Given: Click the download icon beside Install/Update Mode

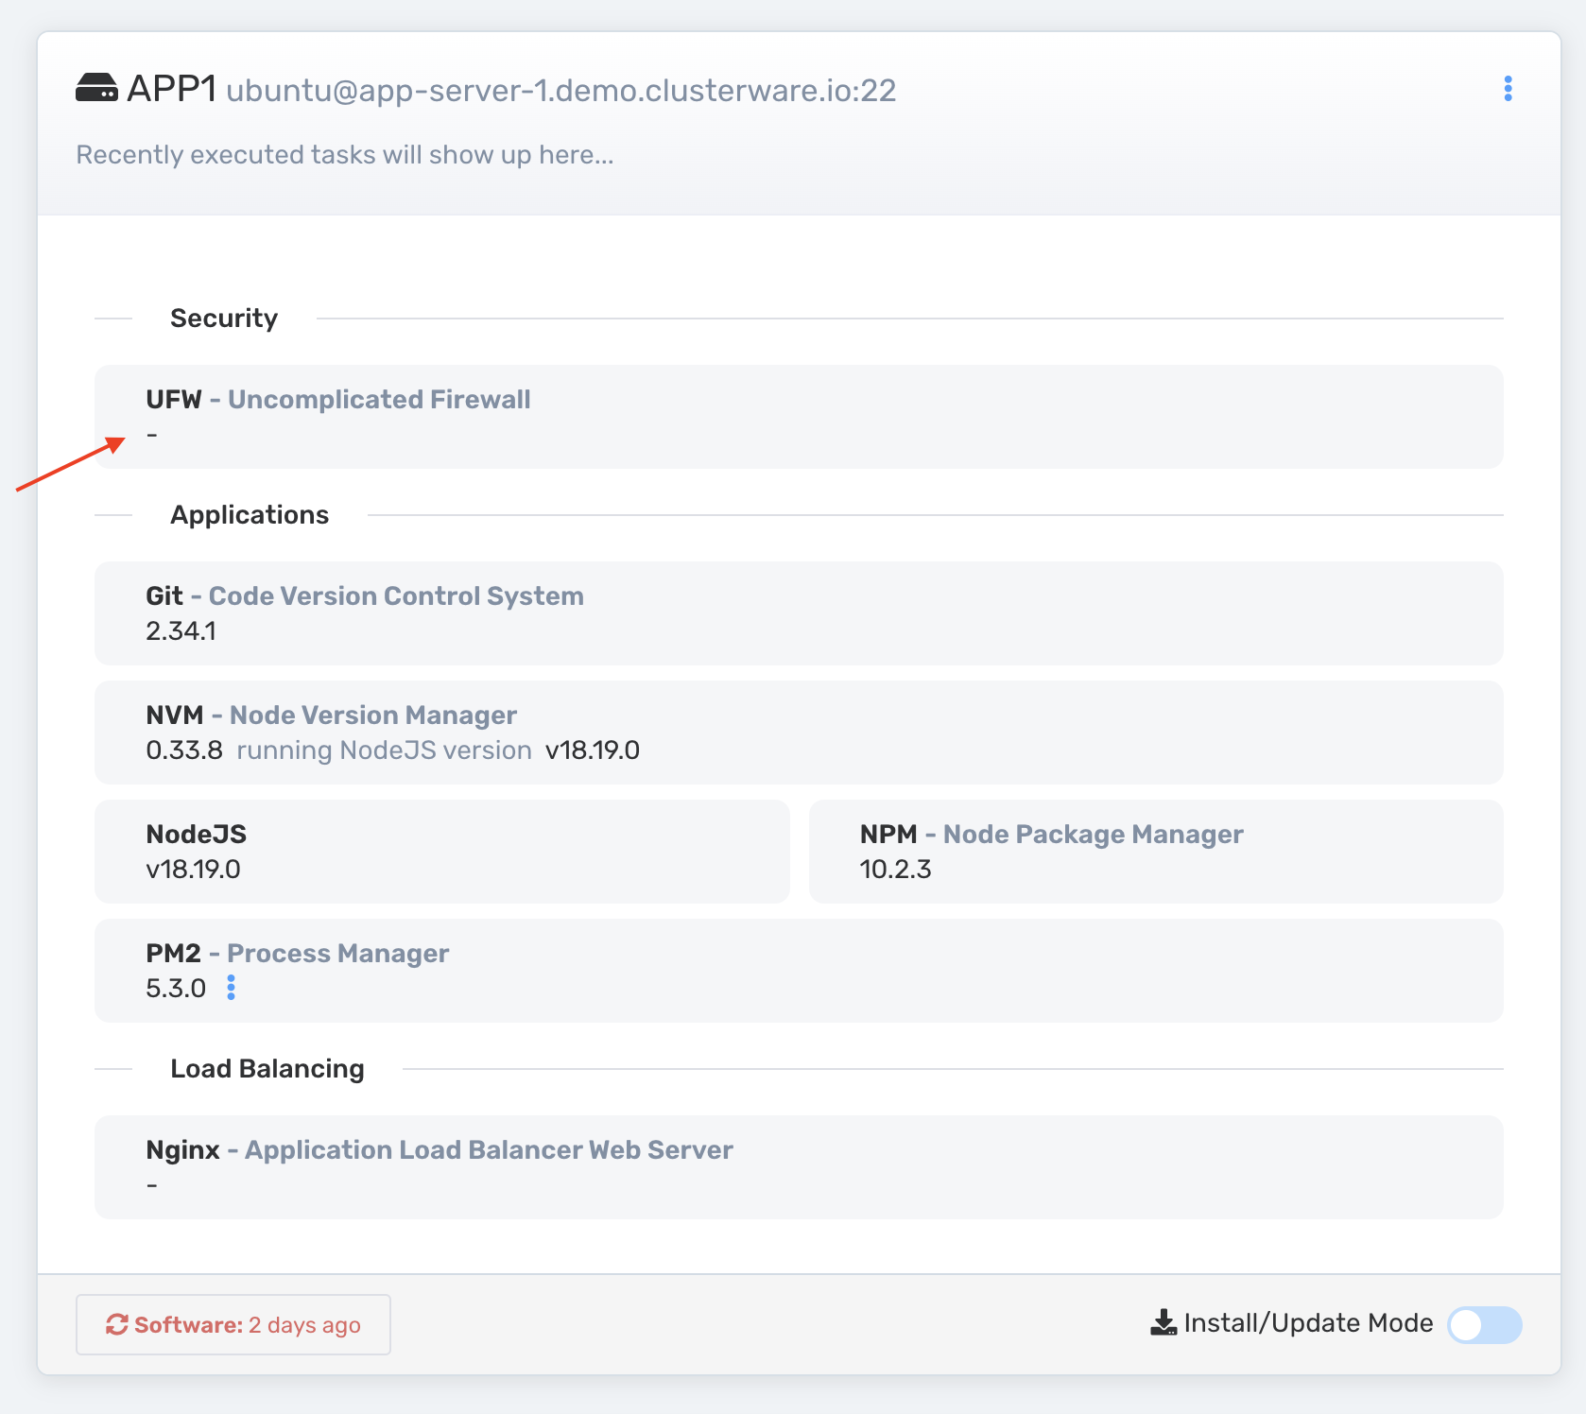Looking at the screenshot, I should [x=1164, y=1322].
